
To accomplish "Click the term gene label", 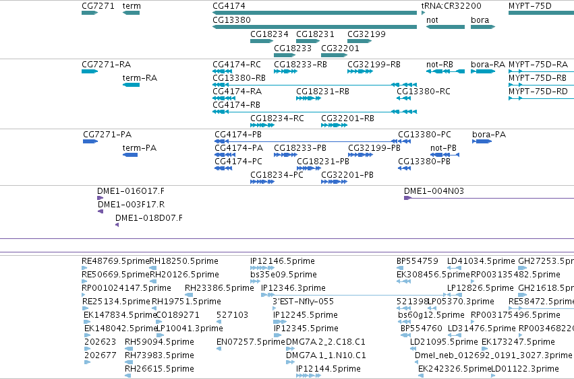I will pyautogui.click(x=132, y=6).
